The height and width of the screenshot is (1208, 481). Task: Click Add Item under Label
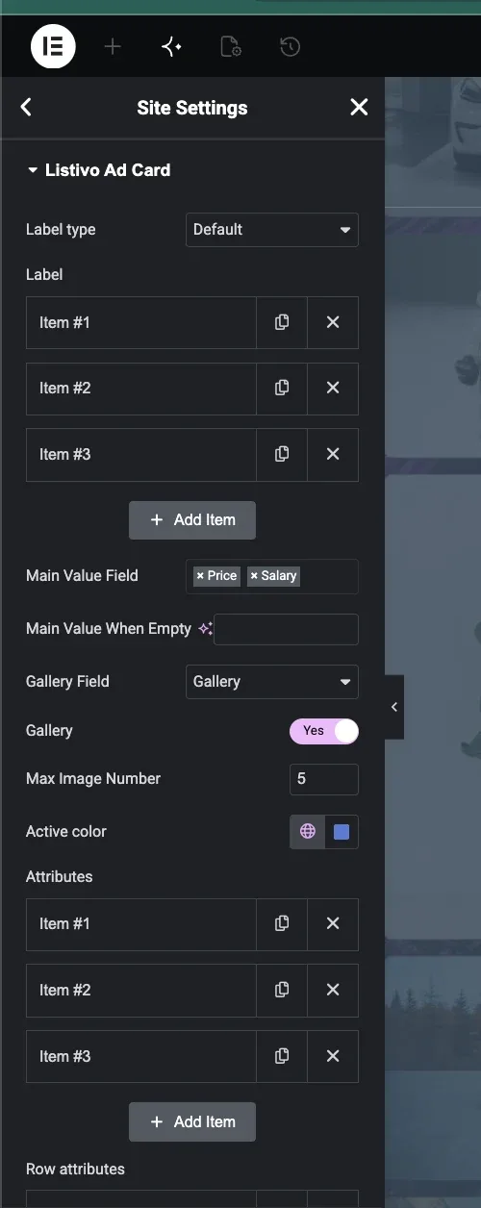[192, 519]
